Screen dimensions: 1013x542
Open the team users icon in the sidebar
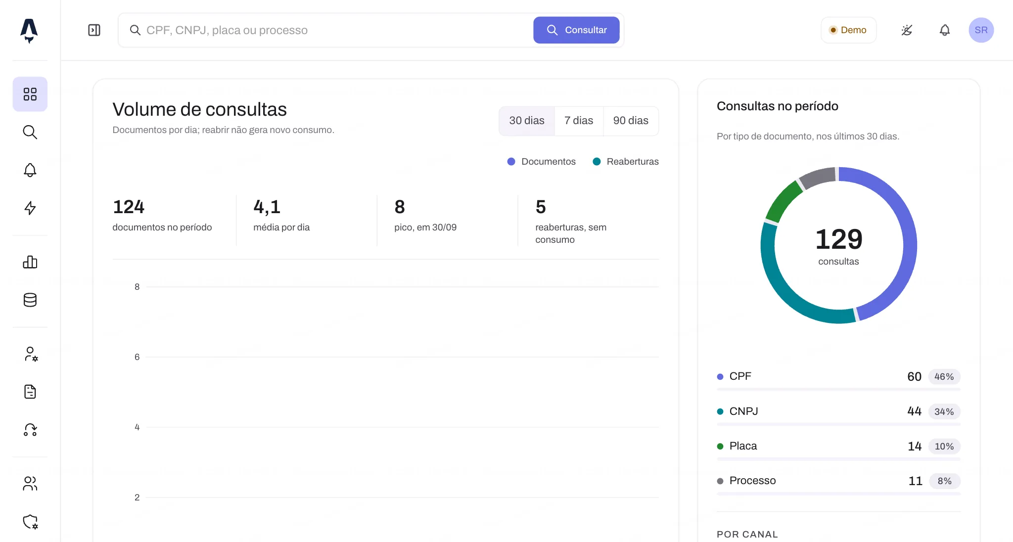[30, 484]
